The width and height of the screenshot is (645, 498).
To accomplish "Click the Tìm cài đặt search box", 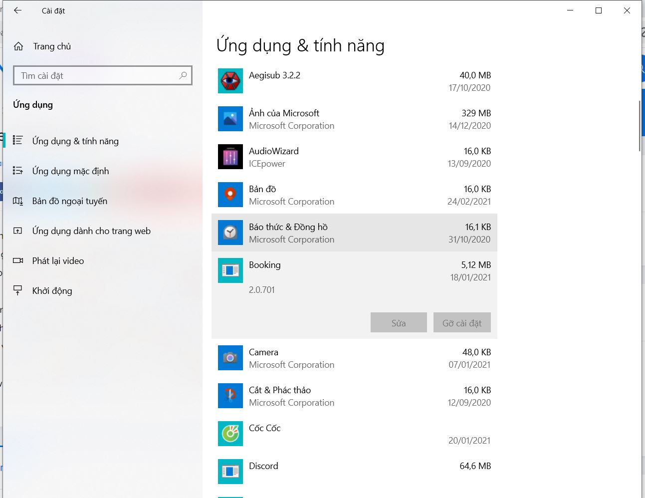I will pos(102,75).
